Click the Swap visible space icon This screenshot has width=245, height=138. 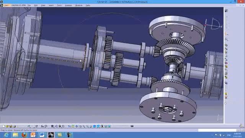109,126
